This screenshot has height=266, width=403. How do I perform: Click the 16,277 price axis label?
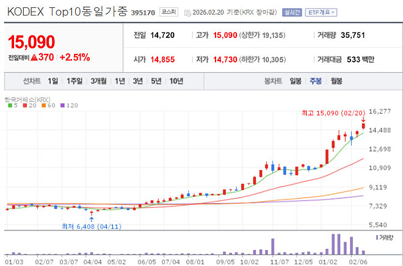click(x=380, y=111)
